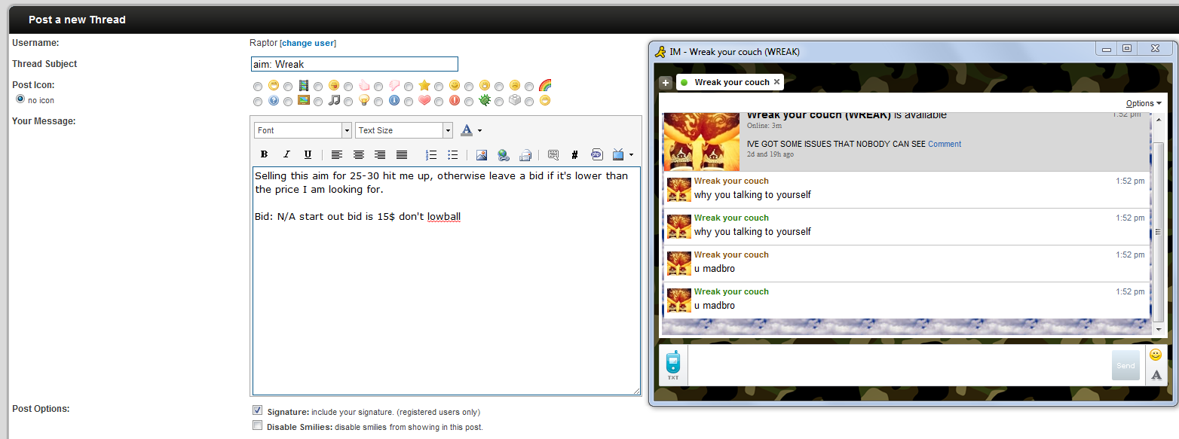Open text formatting A icon in IM window
The height and width of the screenshot is (439, 1179).
(1156, 375)
